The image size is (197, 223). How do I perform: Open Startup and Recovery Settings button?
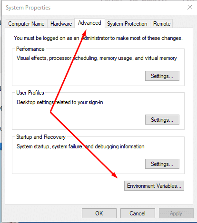[162, 164]
